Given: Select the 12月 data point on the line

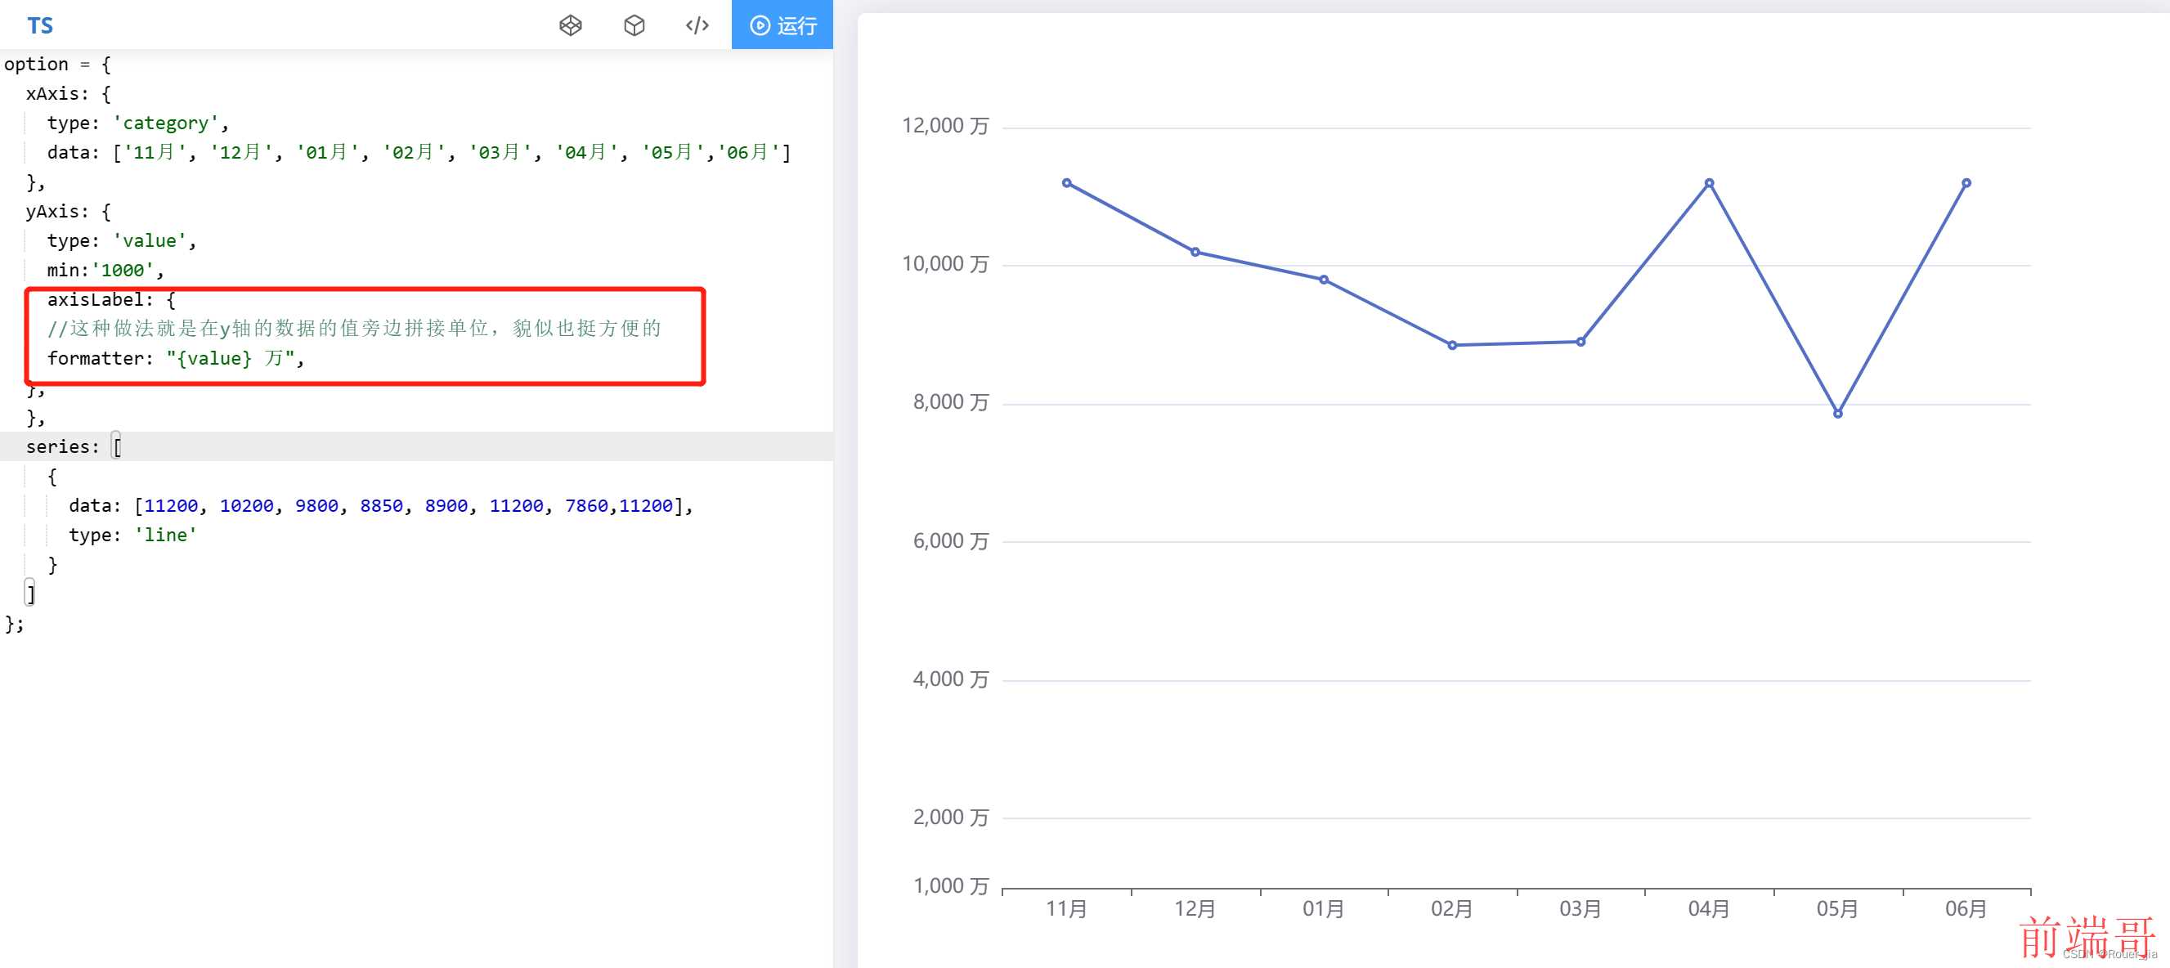Looking at the screenshot, I should tap(1195, 252).
